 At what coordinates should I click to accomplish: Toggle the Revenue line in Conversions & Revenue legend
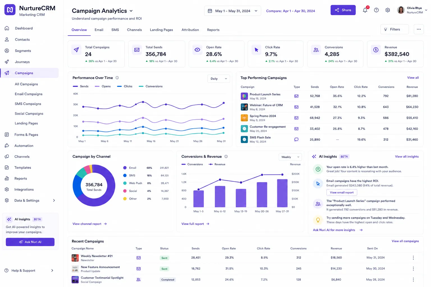click(217, 164)
